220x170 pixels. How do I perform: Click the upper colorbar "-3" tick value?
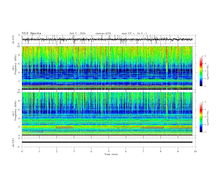coord(205,56)
